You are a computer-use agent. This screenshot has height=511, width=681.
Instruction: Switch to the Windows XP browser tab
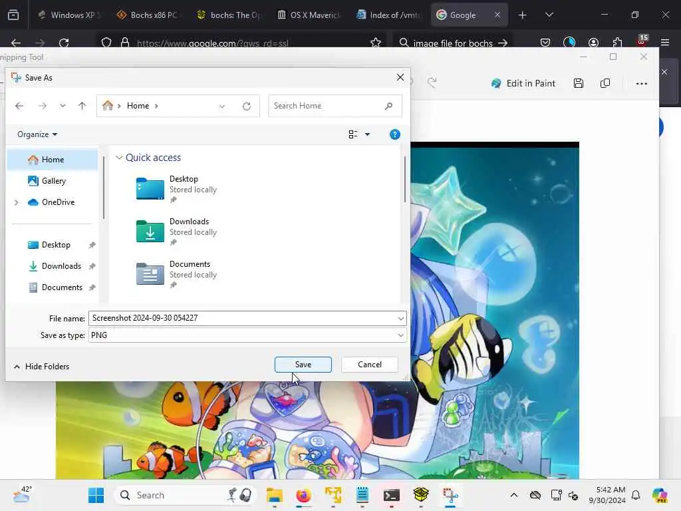68,15
